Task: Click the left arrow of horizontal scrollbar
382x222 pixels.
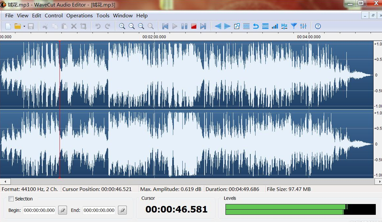Action: pyautogui.click(x=5, y=181)
